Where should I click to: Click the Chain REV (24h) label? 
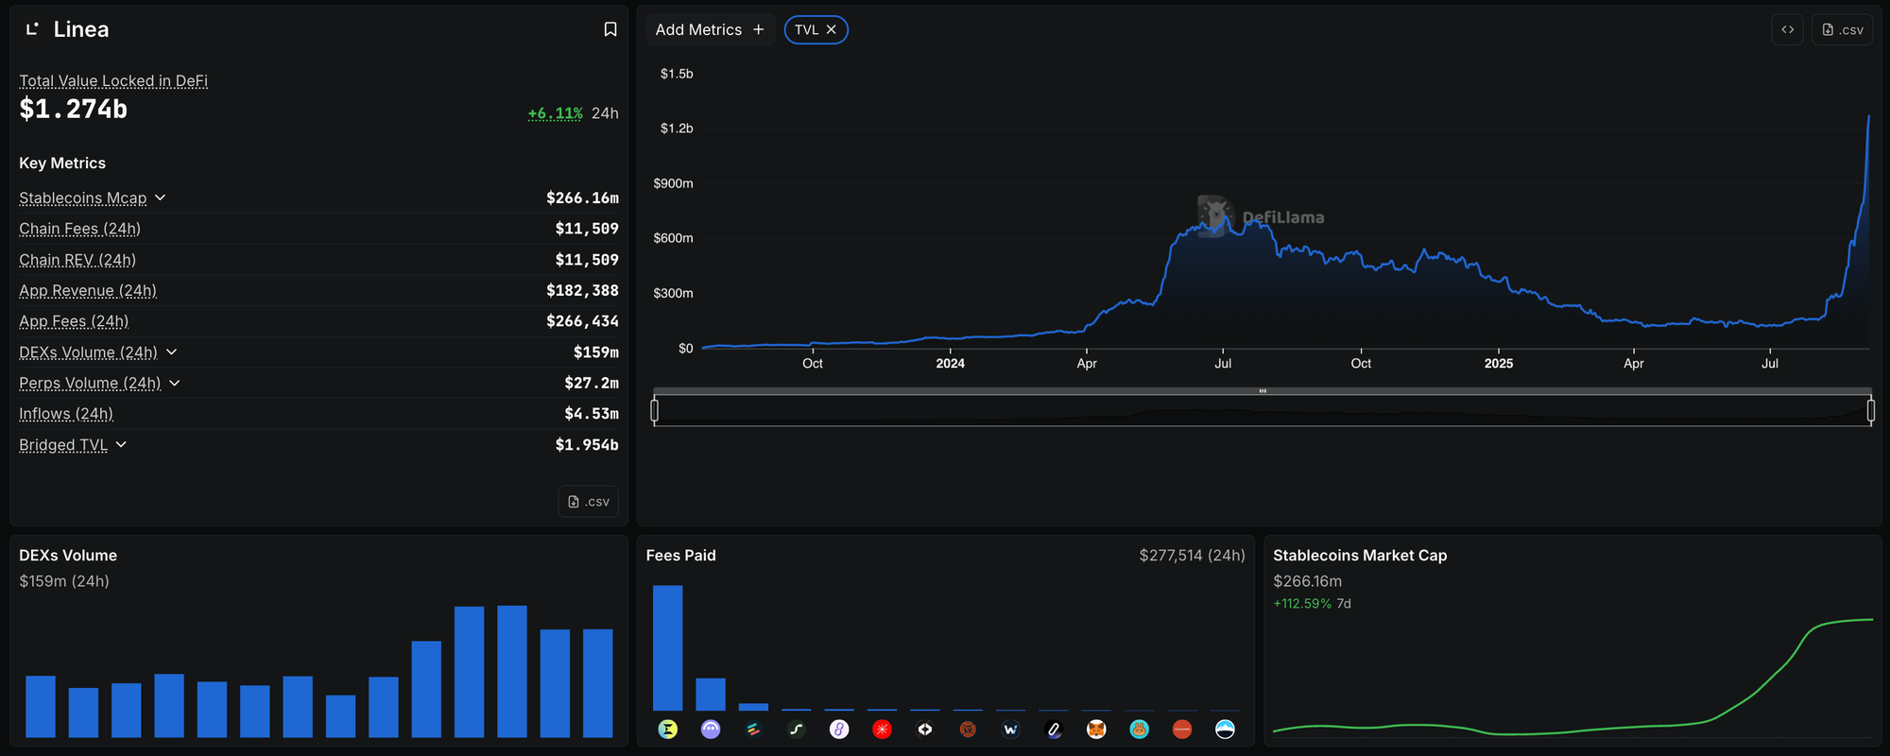tap(77, 260)
